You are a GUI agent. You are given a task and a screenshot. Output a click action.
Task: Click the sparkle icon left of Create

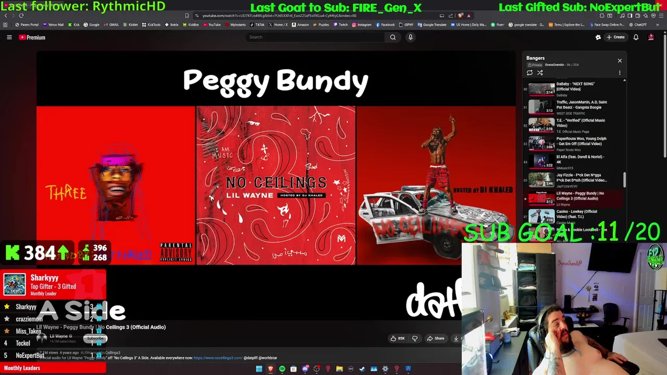click(x=598, y=37)
